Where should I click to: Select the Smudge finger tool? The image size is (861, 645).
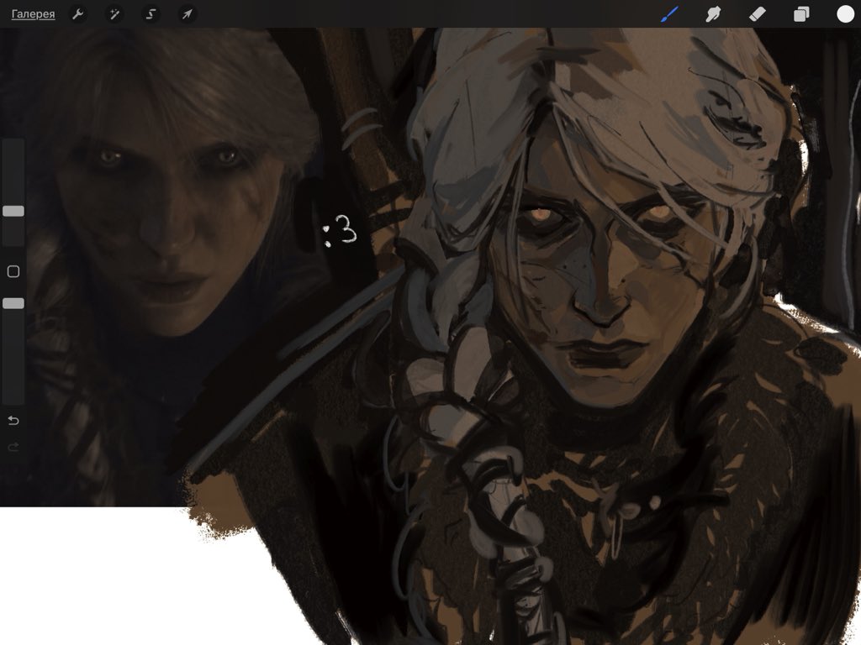click(x=713, y=14)
